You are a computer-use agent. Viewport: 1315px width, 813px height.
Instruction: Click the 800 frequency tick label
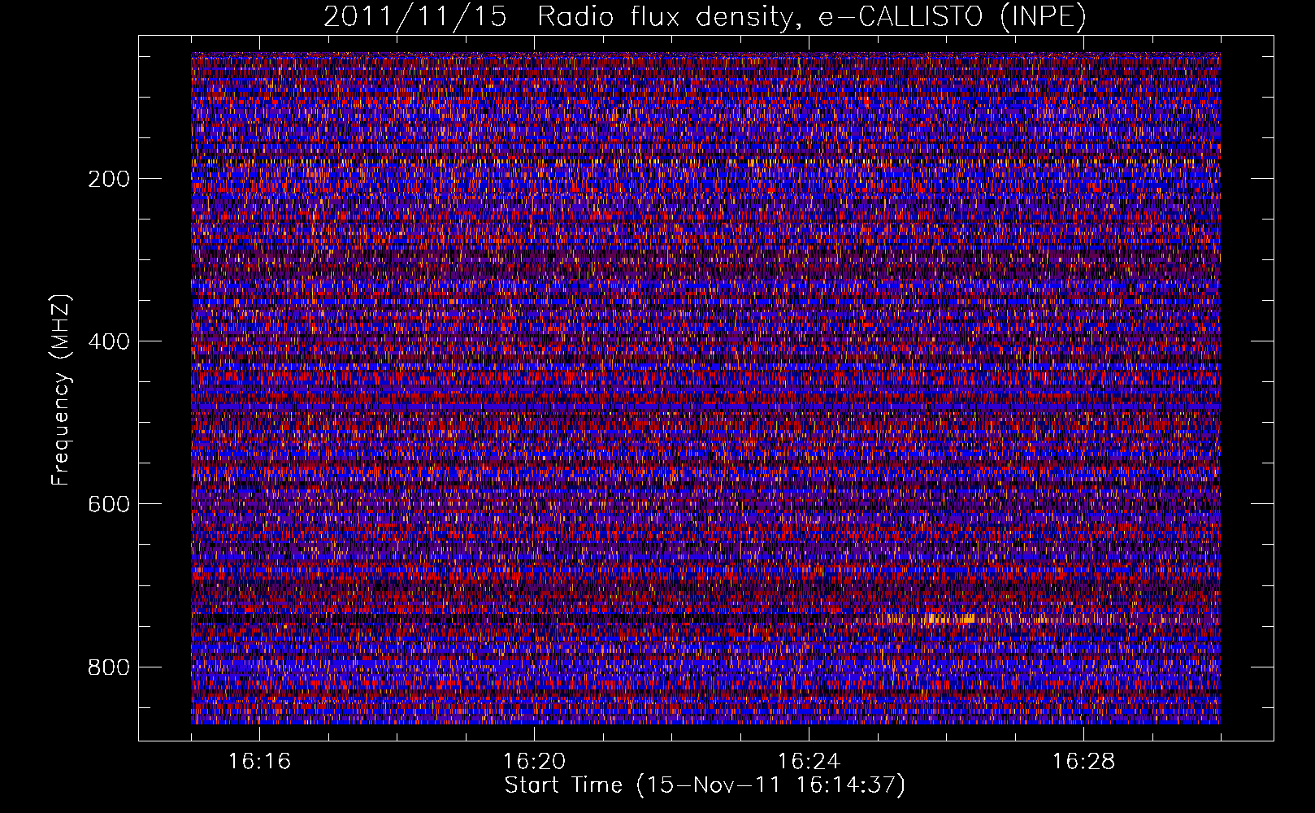pos(109,667)
